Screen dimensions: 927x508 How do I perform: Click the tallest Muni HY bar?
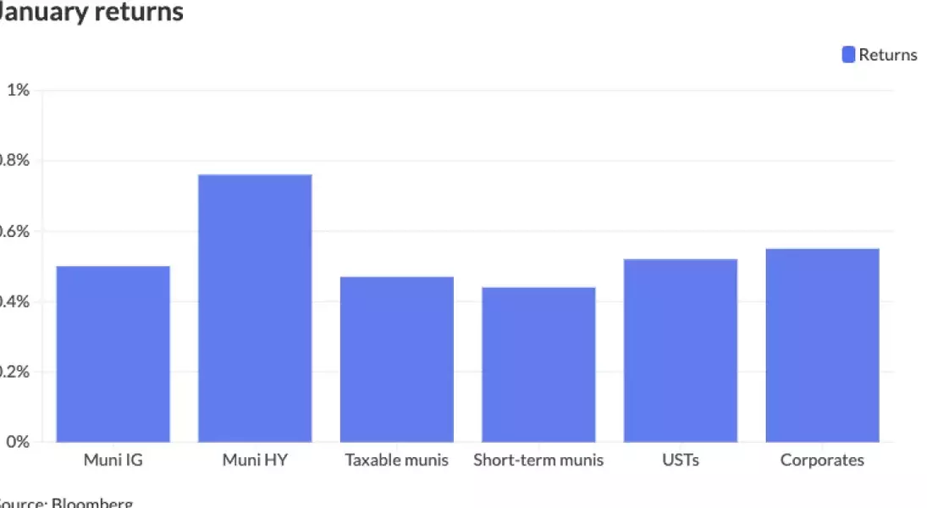pyautogui.click(x=255, y=308)
